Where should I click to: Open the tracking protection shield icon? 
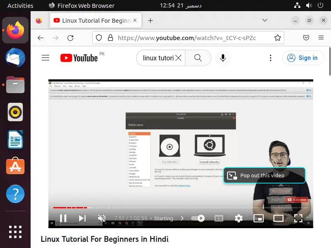pyautogui.click(x=99, y=38)
